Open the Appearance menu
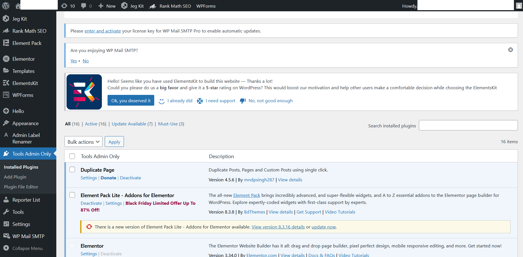523x257 pixels. pyautogui.click(x=25, y=123)
